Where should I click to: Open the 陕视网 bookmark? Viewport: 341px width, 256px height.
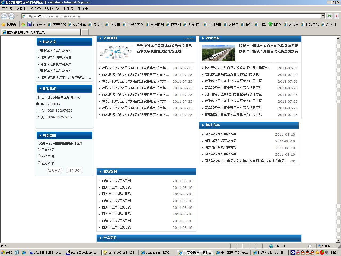click(x=173, y=24)
